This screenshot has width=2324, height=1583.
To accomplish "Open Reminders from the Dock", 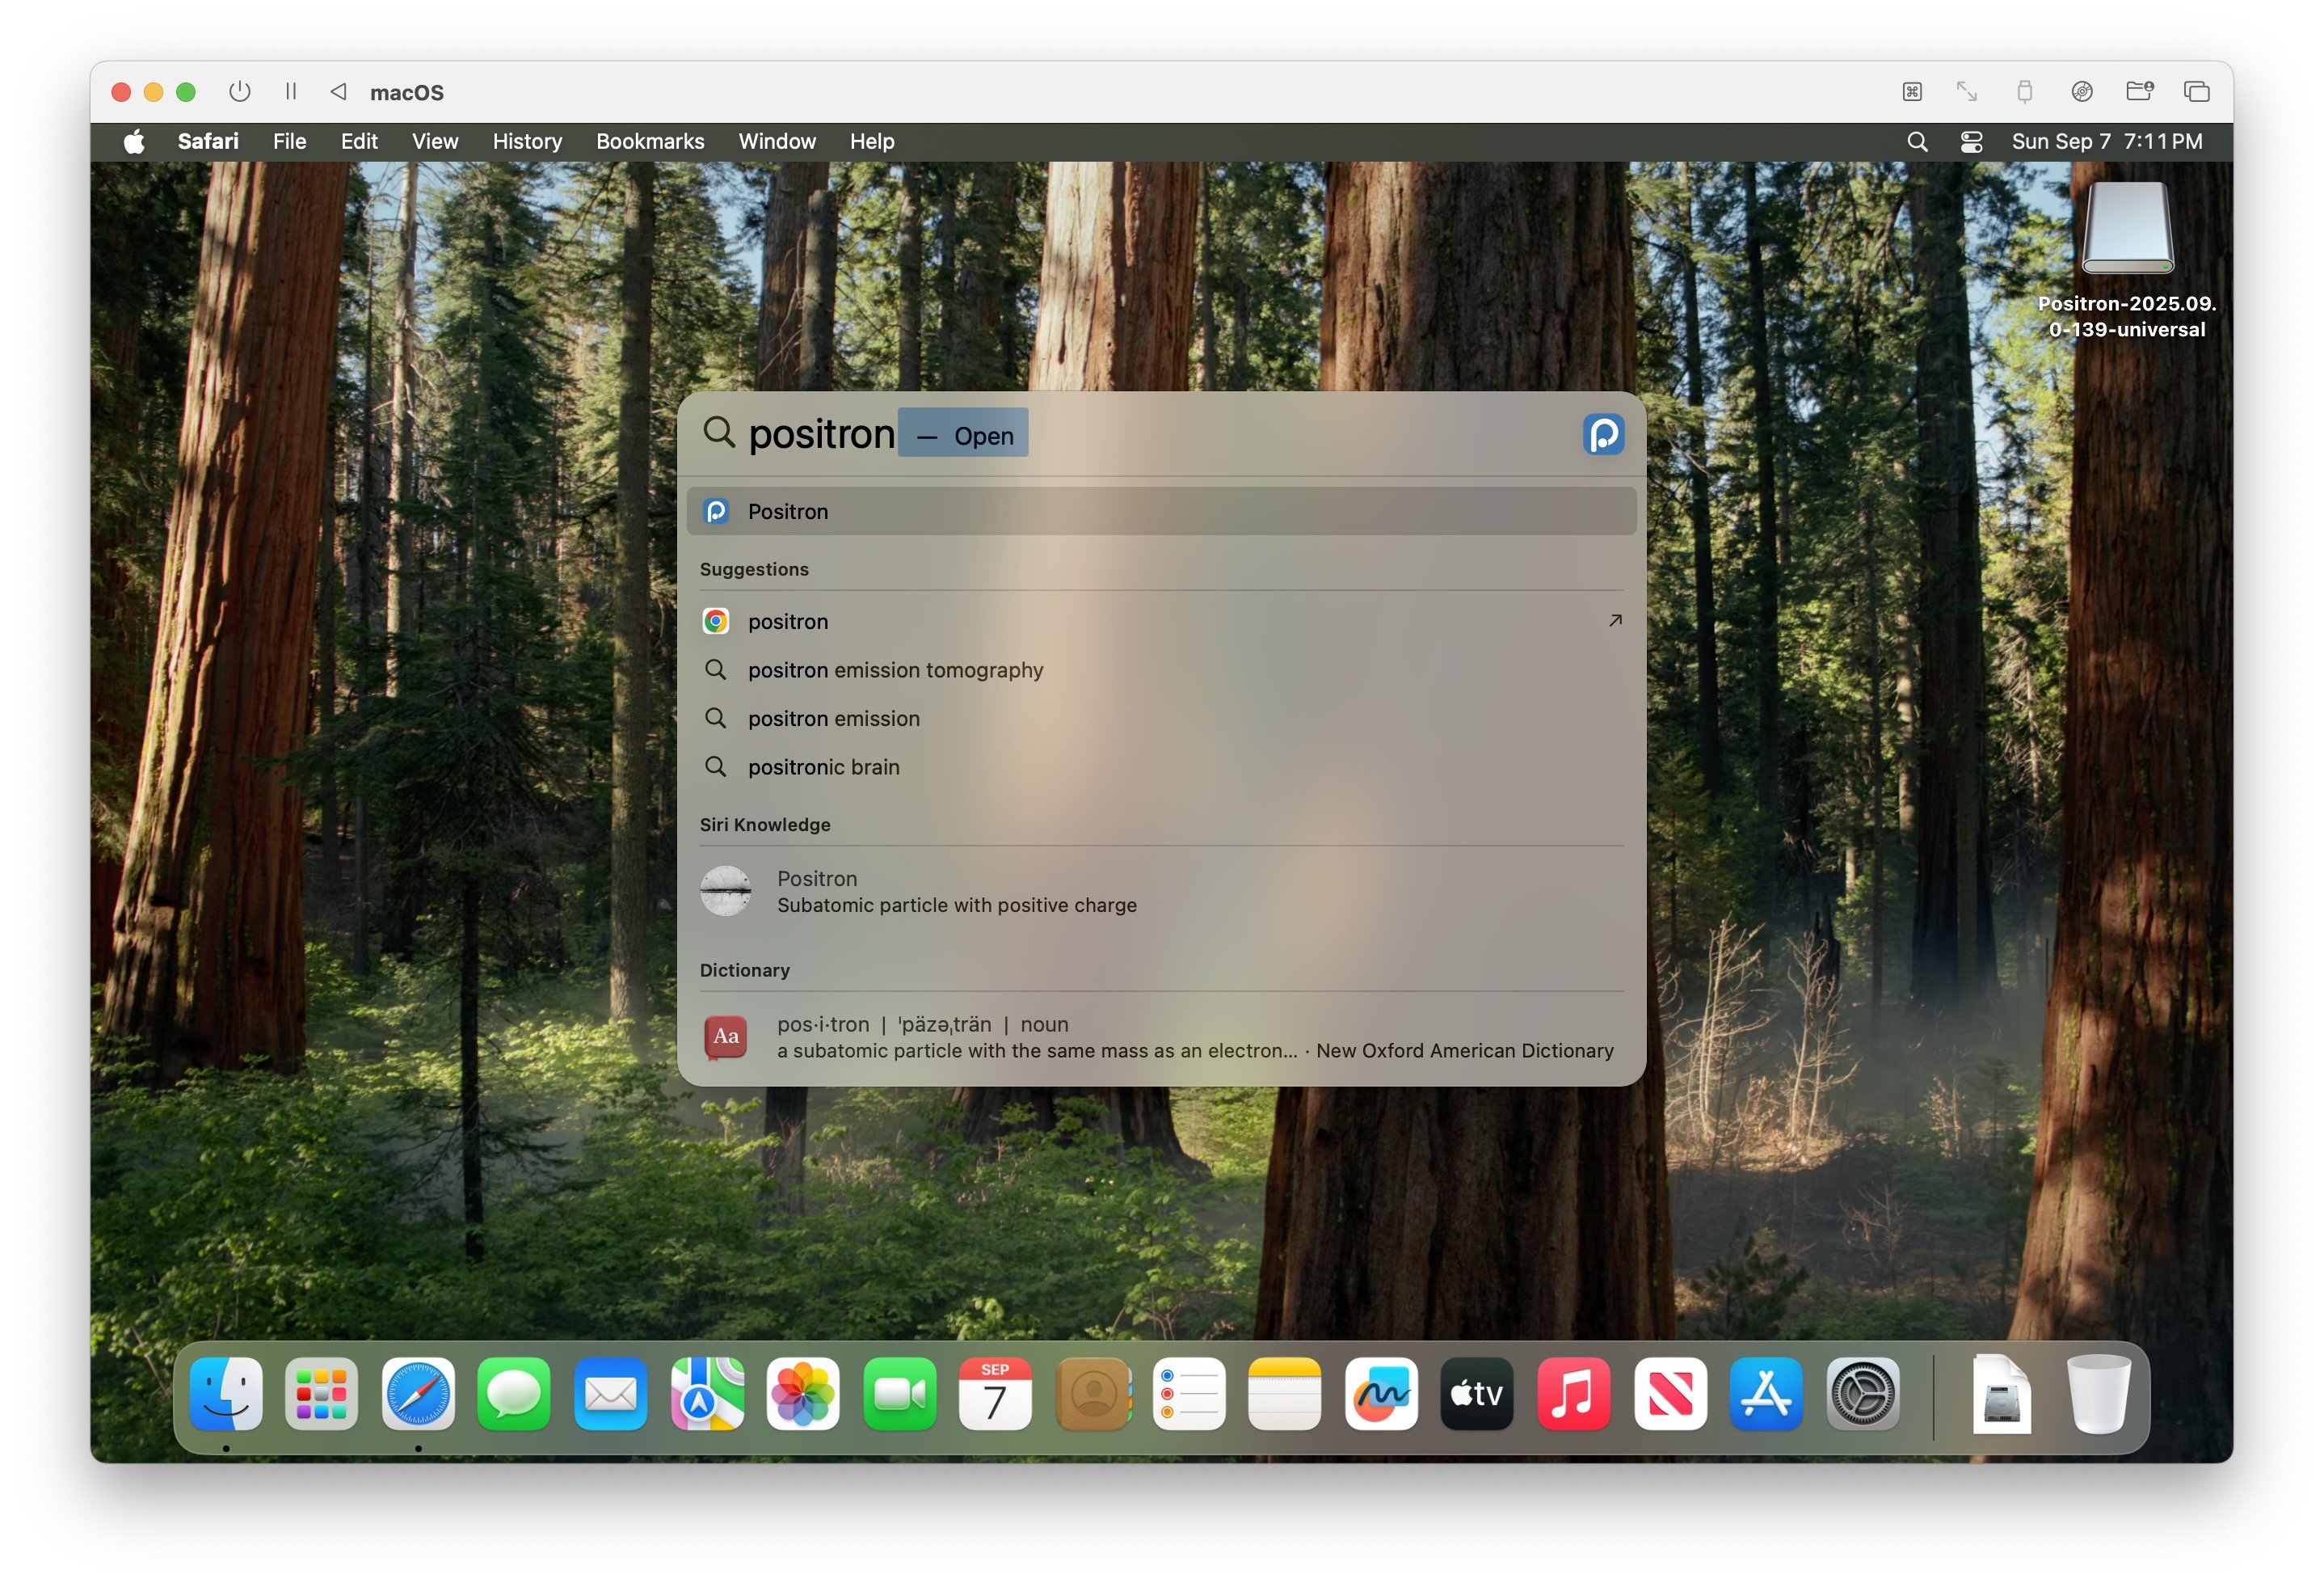I will pos(1188,1393).
